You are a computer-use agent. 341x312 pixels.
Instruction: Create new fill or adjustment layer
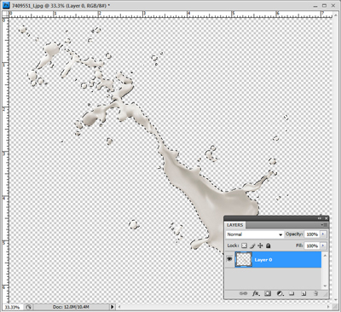click(280, 293)
